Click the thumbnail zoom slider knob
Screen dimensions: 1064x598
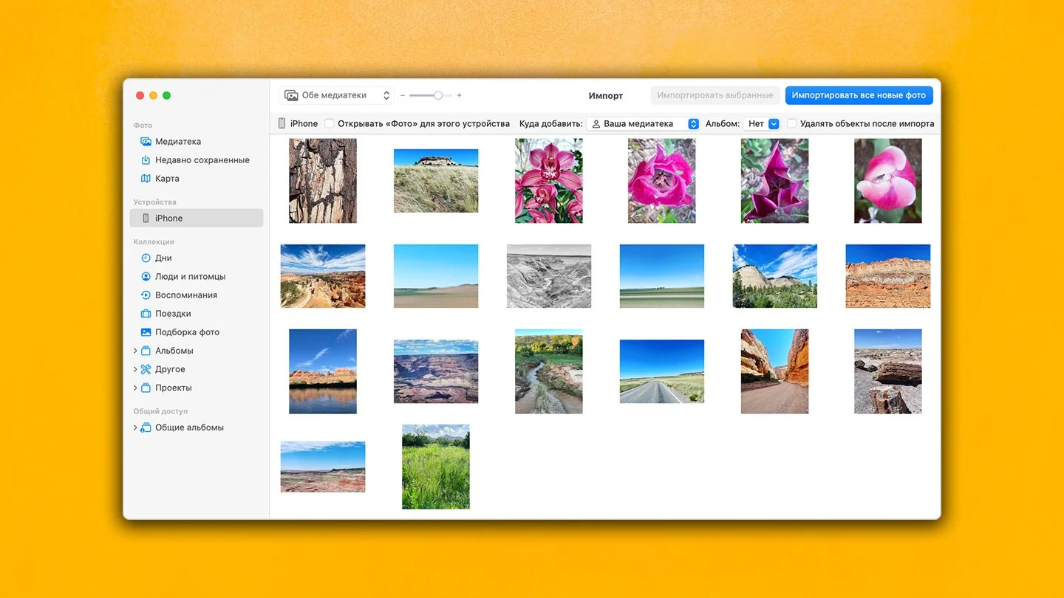click(438, 95)
